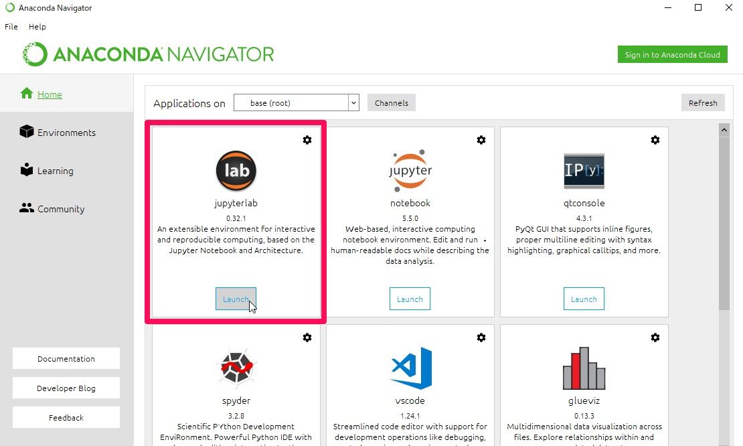Open the Documentation link button
The width and height of the screenshot is (743, 446).
click(x=66, y=359)
